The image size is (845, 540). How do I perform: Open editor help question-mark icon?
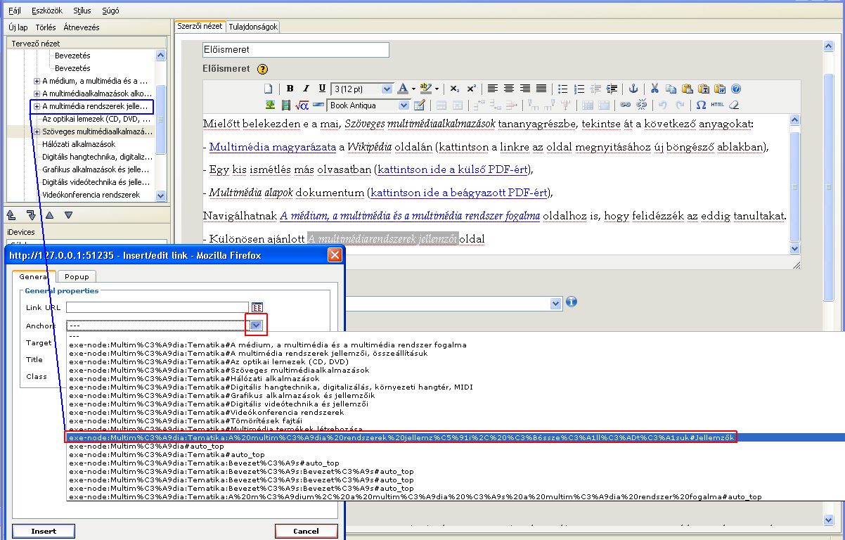point(736,89)
